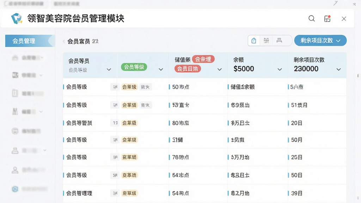Click the 230000 value in the header

tap(306, 69)
